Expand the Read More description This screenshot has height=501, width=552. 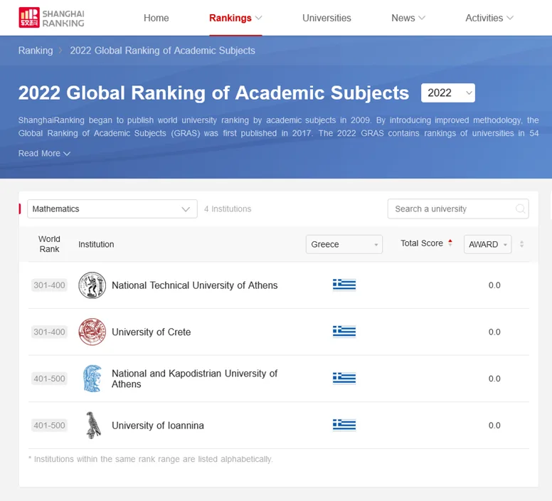click(44, 154)
